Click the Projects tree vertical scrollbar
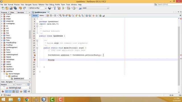 pos(30,34)
